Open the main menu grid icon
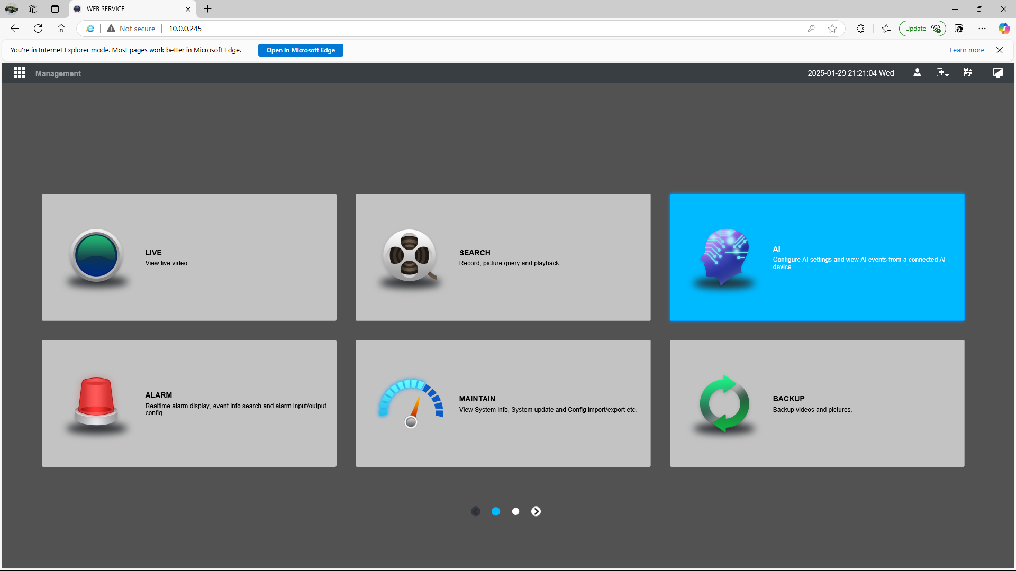The width and height of the screenshot is (1016, 571). [x=20, y=73]
